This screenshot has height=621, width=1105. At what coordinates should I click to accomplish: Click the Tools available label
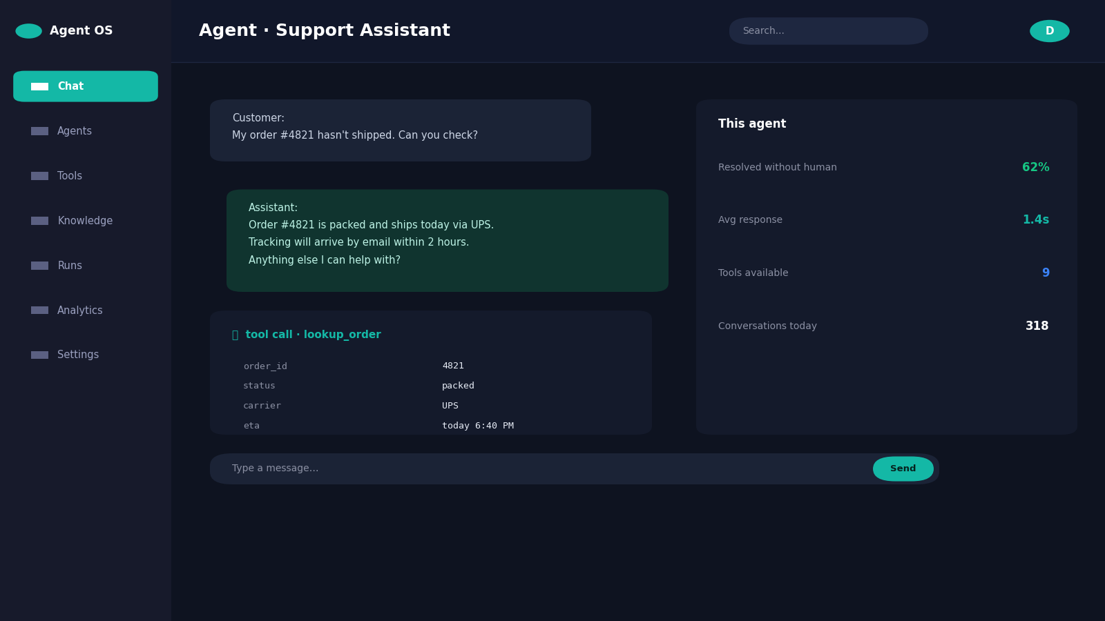tap(753, 273)
